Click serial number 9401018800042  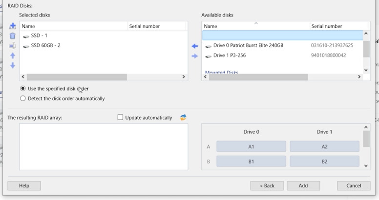click(x=328, y=55)
